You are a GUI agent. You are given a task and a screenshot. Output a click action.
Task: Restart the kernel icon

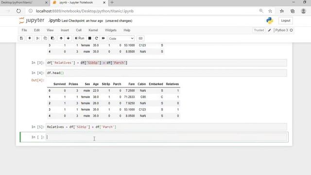click(96, 38)
